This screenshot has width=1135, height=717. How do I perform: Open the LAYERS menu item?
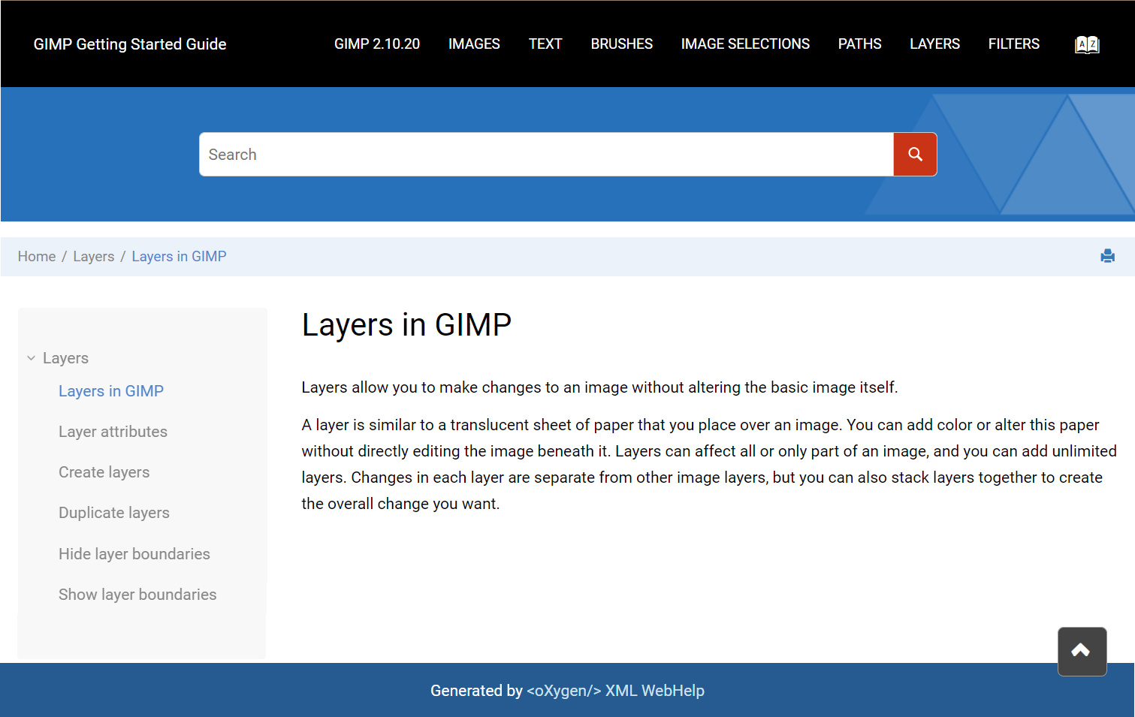point(935,44)
